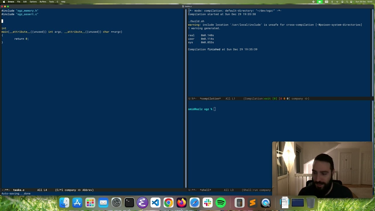375x211 pixels.
Task: Open the documents stack in the dock
Action: (284, 203)
